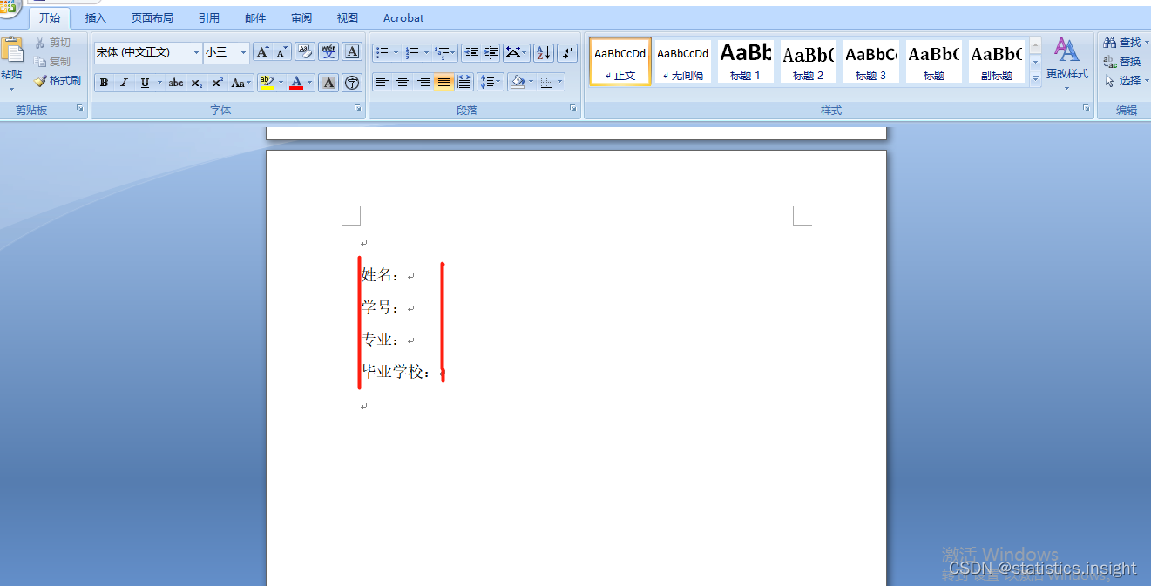Click the Cut (剪切) scissors button
The image size is (1151, 586).
click(x=52, y=43)
